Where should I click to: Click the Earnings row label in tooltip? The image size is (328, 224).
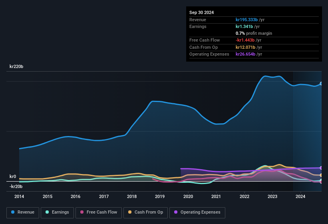(x=198, y=26)
